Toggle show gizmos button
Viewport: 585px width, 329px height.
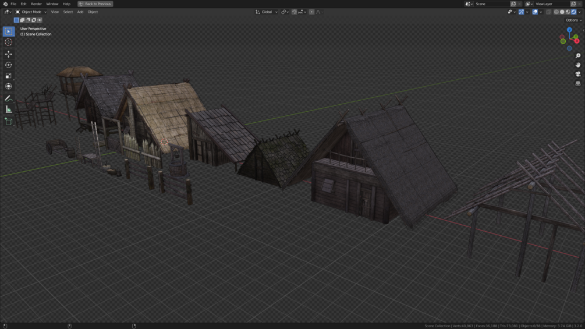tap(521, 12)
